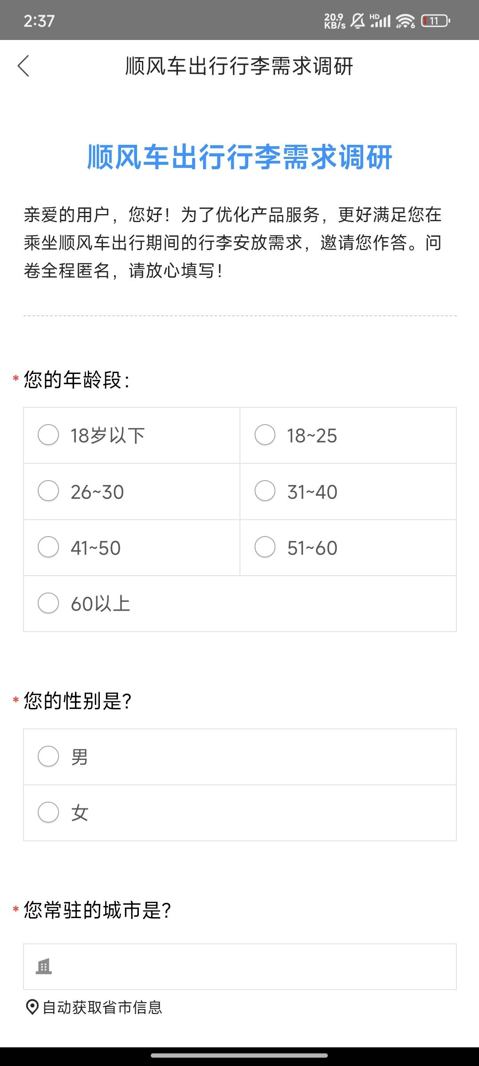
Task: Tap the Wi-Fi status icon
Action: 405,21
